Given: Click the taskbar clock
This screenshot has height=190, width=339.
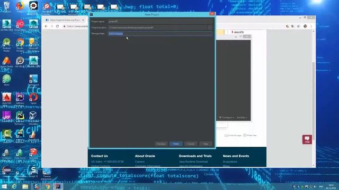Looking at the screenshot, I should click(x=331, y=186).
